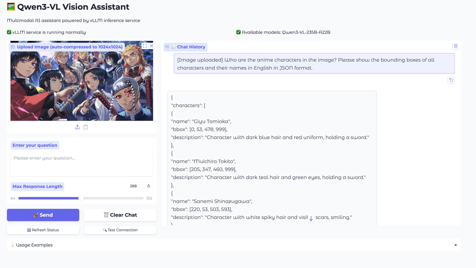Paste image from clipboard icon
The image size is (476, 268).
86,127
